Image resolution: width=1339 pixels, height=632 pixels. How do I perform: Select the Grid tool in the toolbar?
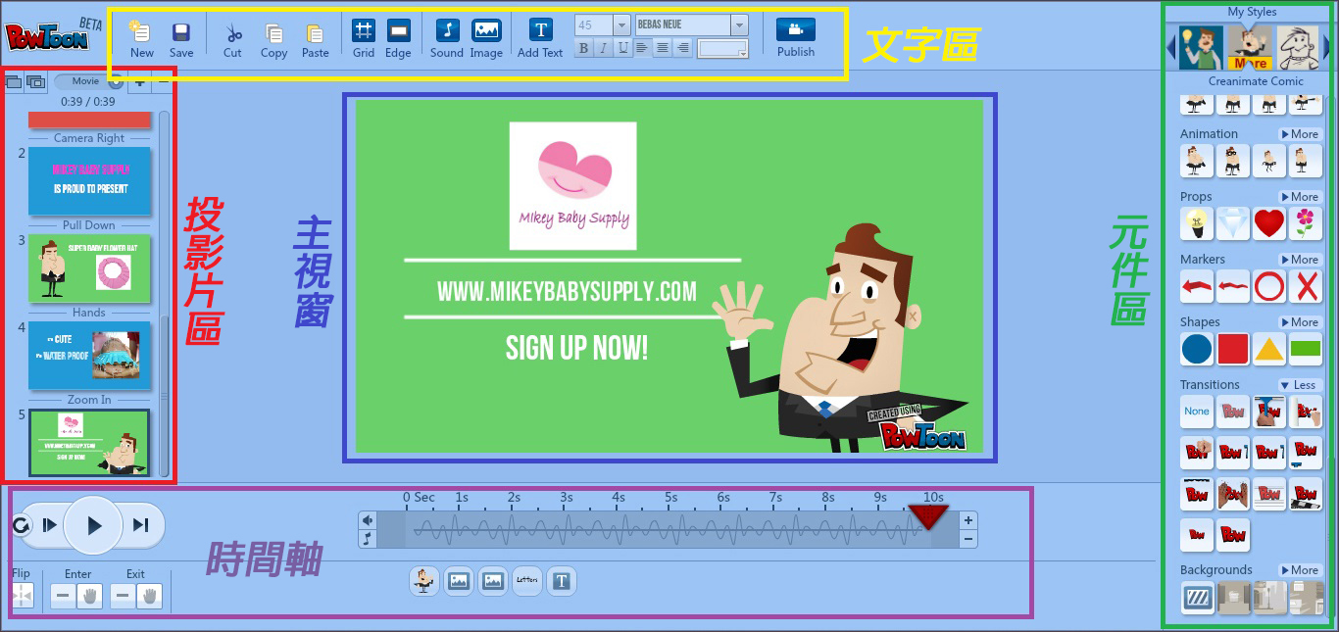click(364, 30)
